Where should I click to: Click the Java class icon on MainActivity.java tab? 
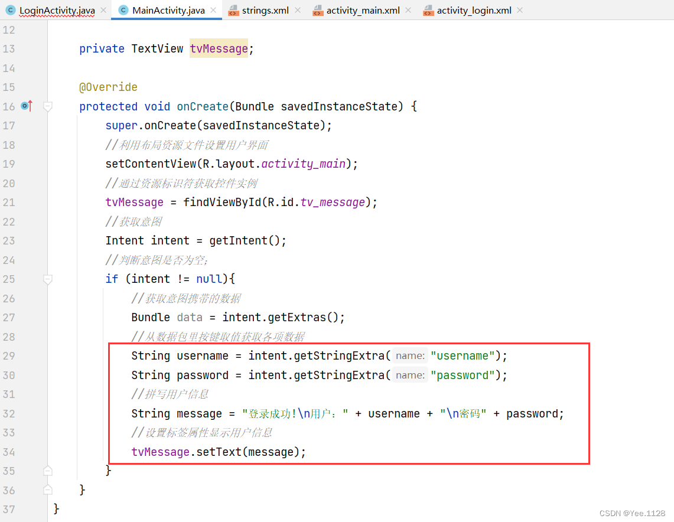(123, 10)
